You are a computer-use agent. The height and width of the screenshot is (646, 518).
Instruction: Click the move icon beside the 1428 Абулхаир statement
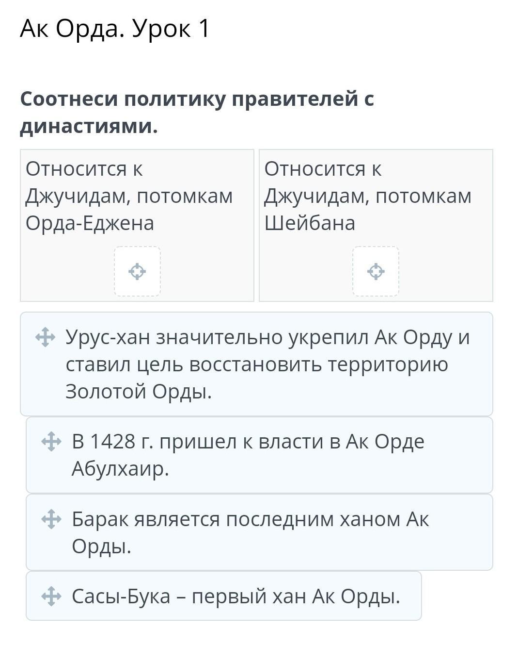[51, 442]
